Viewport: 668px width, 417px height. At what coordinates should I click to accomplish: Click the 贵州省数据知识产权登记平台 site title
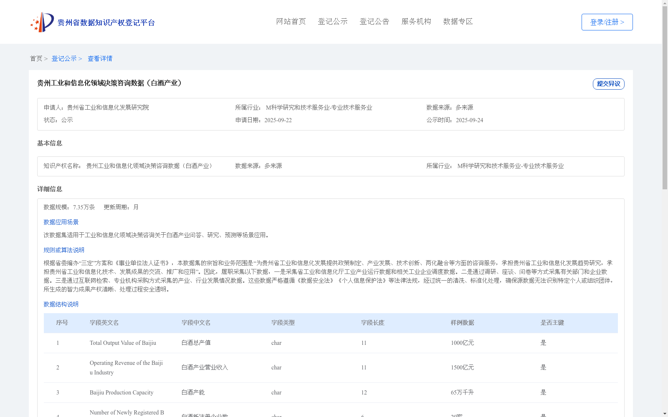pyautogui.click(x=106, y=23)
